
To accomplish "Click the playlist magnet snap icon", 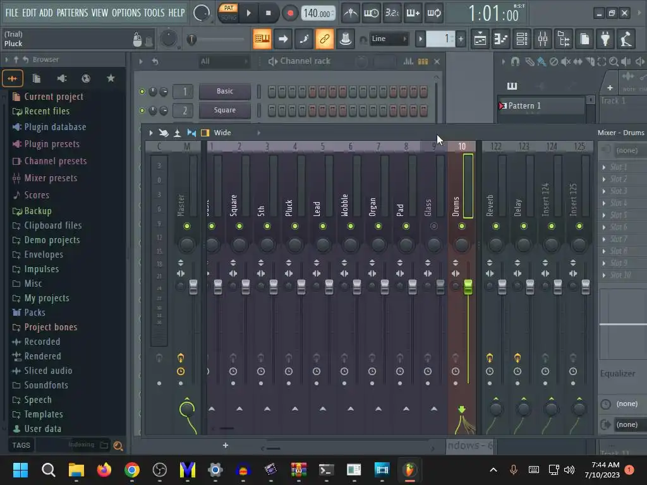I will coord(515,62).
